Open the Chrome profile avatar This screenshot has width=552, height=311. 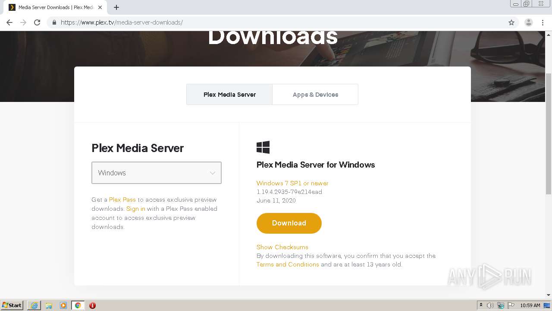pos(528,22)
